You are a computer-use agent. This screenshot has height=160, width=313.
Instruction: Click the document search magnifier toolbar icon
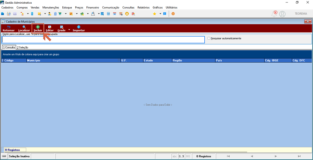[x=133, y=14]
